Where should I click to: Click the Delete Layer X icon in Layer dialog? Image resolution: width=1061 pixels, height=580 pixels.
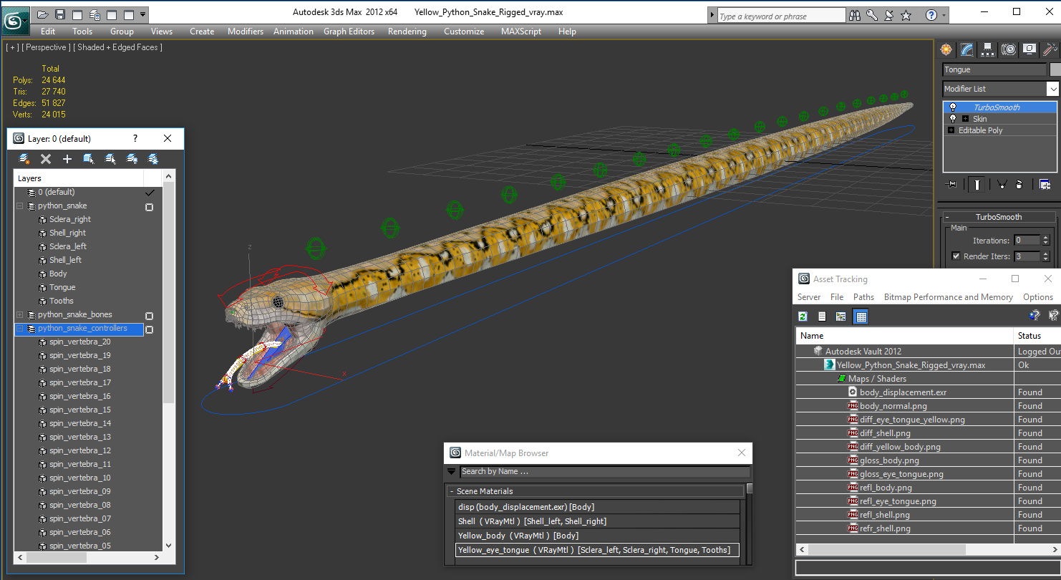(46, 159)
